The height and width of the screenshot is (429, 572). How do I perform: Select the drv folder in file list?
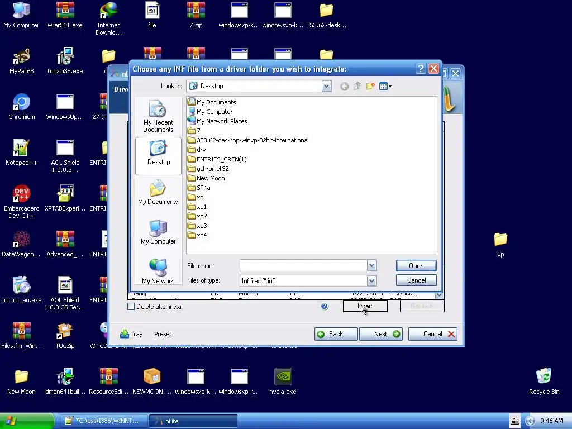point(197,150)
